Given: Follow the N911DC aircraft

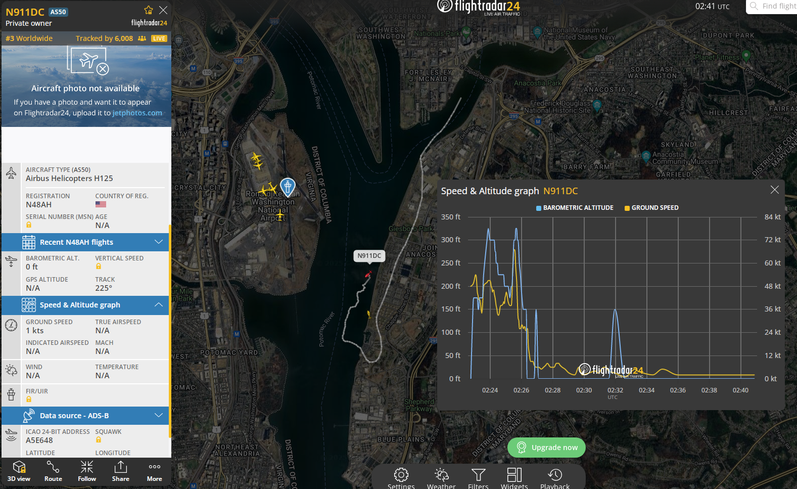Looking at the screenshot, I should coord(87,471).
